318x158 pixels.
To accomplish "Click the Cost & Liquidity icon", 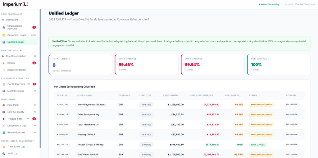I will [x=4, y=112].
